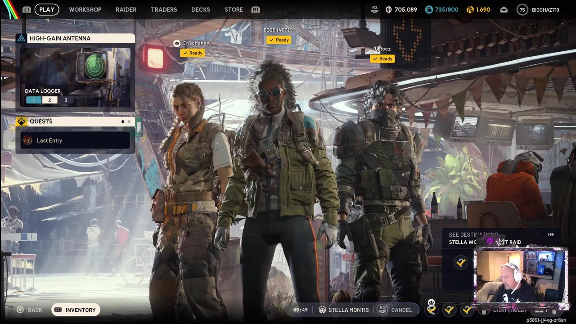Screen dimensions: 576x324
Task: Click the Stella Montis map icon
Action: coord(322,310)
